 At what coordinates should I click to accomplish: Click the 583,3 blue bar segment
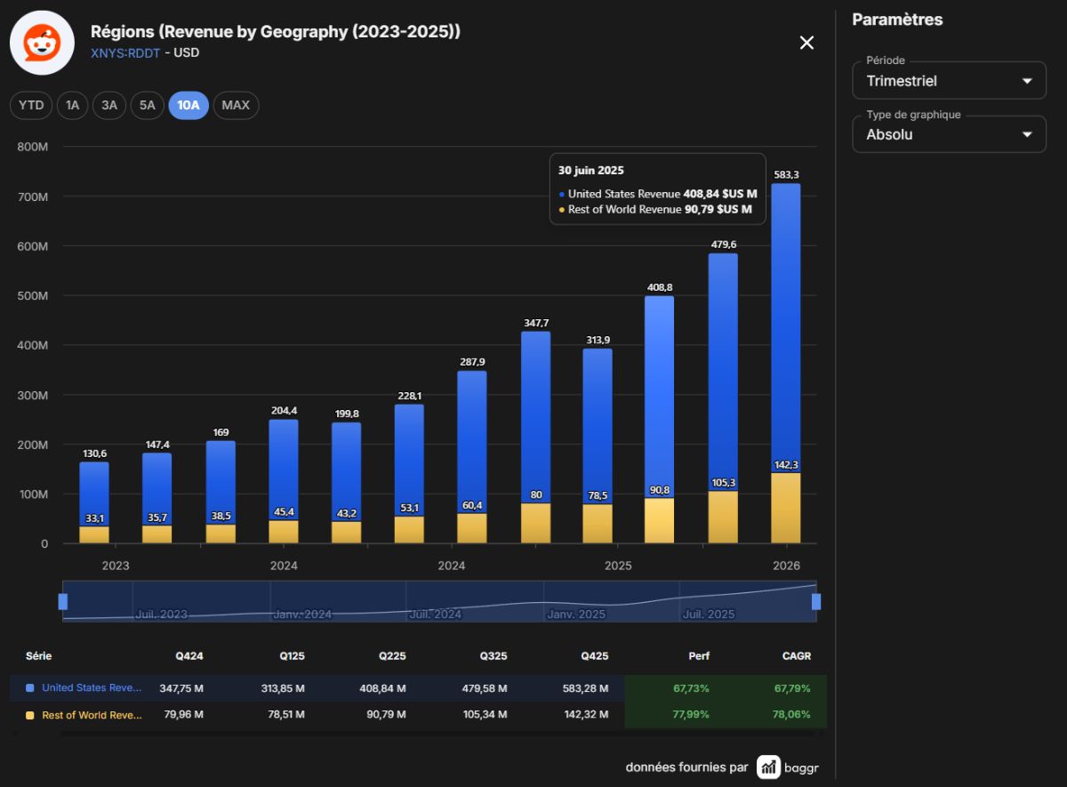785,328
